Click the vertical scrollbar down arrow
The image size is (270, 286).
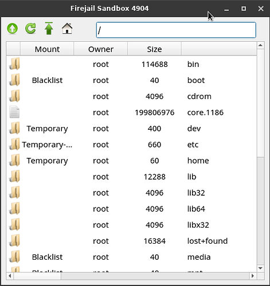[261, 268]
